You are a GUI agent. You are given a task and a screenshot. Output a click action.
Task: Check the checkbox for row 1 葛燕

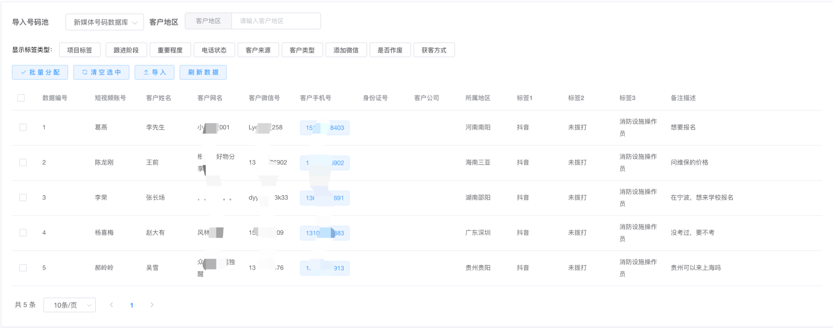(x=23, y=127)
